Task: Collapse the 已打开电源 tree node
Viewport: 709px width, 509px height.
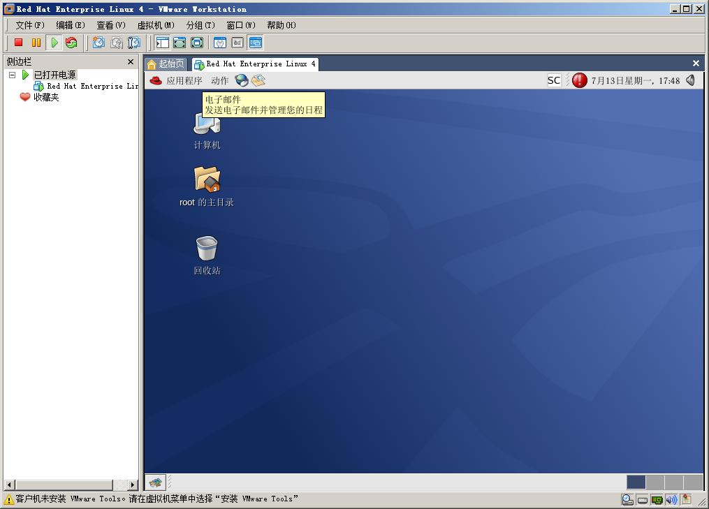Action: click(x=12, y=75)
